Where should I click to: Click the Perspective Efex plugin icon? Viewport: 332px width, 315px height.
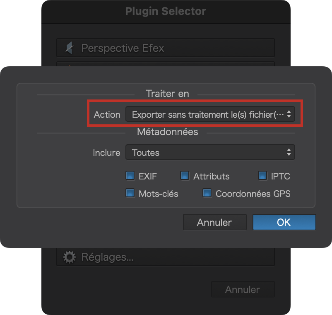pyautogui.click(x=69, y=48)
